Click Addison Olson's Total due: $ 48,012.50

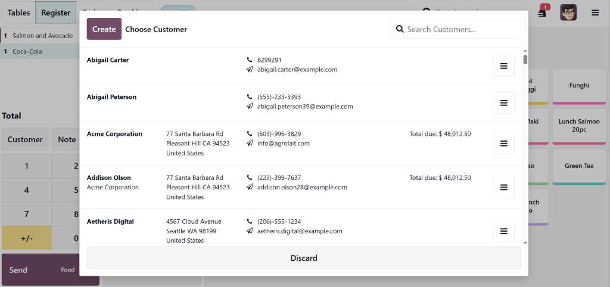(x=440, y=177)
